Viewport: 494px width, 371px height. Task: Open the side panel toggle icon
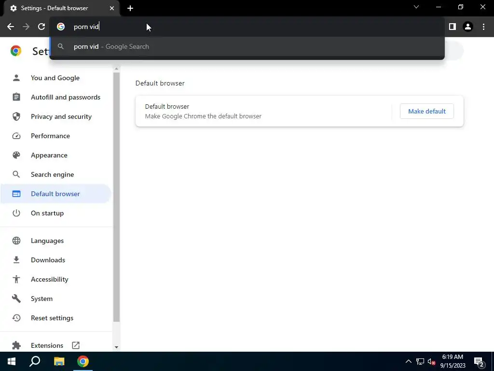point(453,27)
